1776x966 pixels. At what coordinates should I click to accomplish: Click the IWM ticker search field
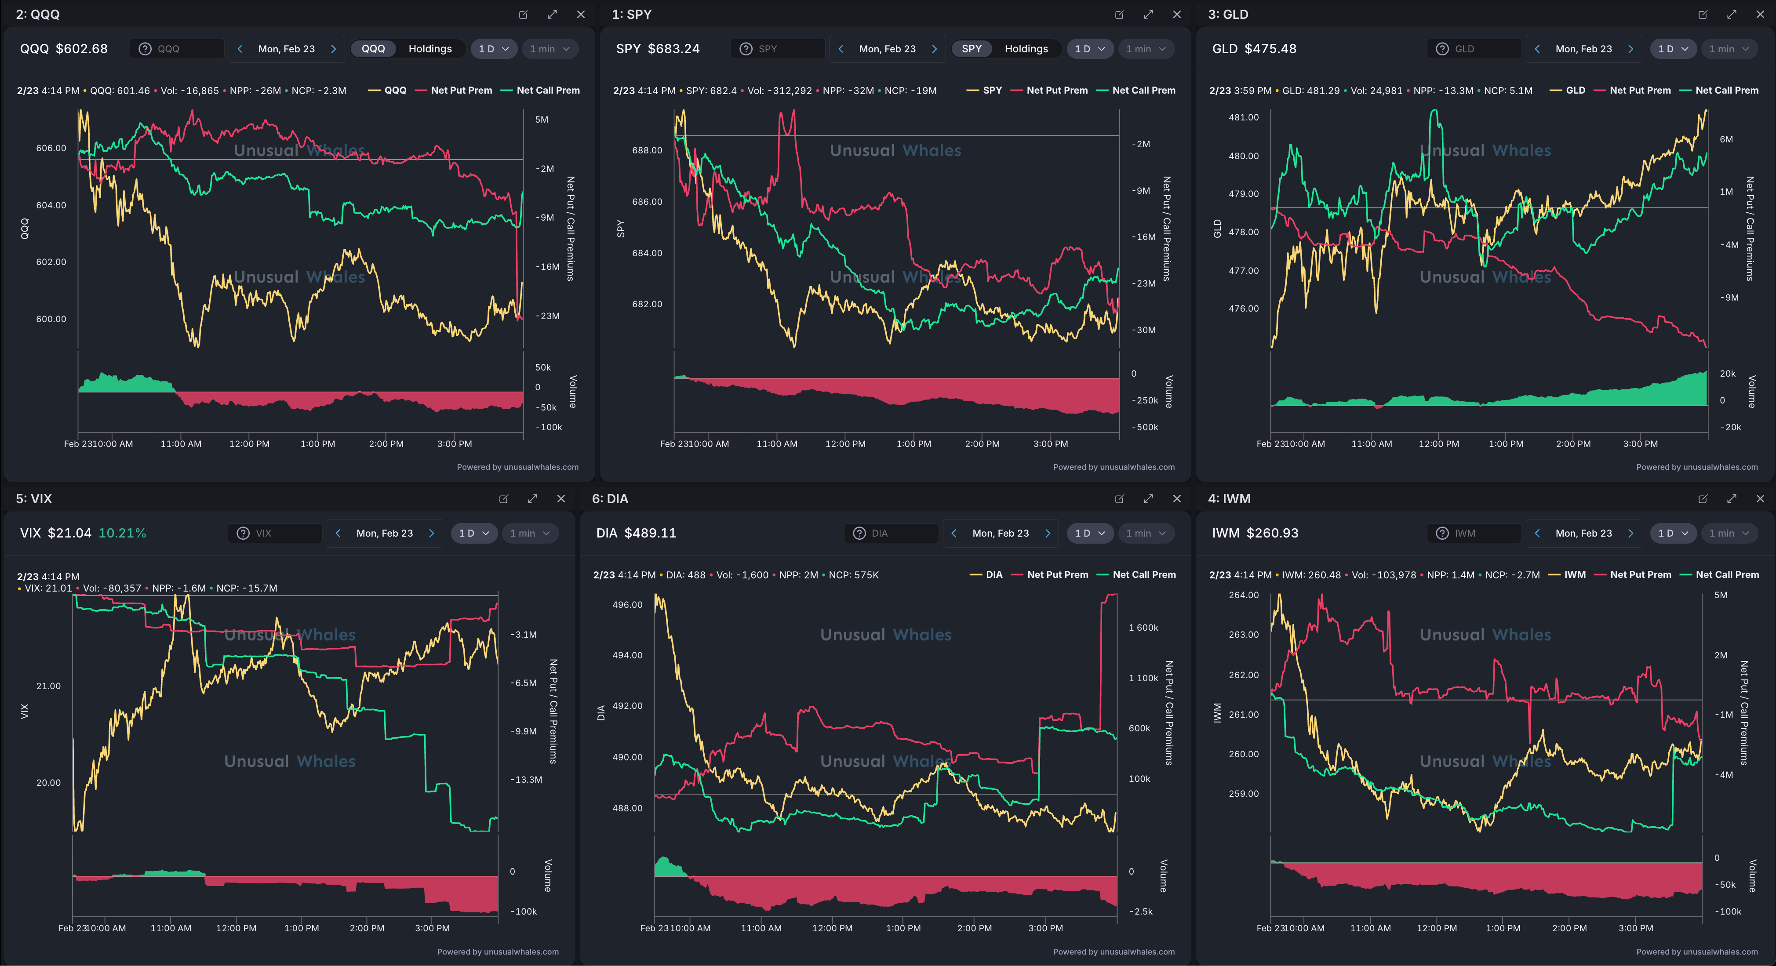coord(1482,533)
